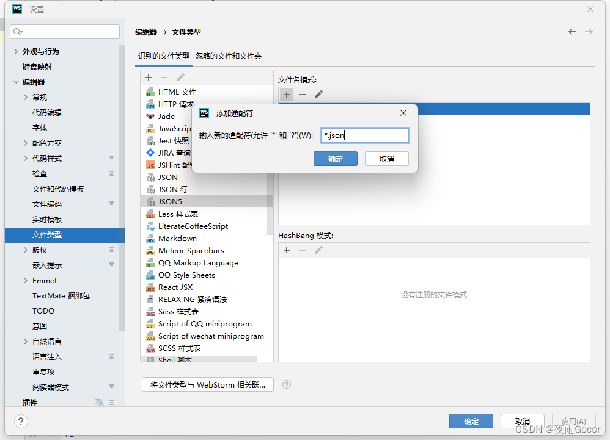The height and width of the screenshot is (440, 610).
Task: Open the 实时模板 settings page
Action: click(47, 220)
